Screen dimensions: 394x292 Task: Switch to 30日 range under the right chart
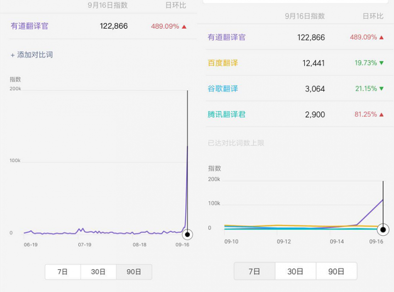[x=295, y=271]
